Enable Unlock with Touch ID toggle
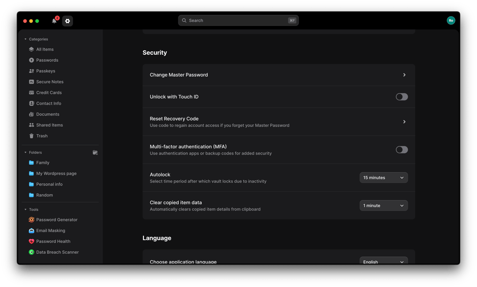The height and width of the screenshot is (287, 477). coord(402,97)
